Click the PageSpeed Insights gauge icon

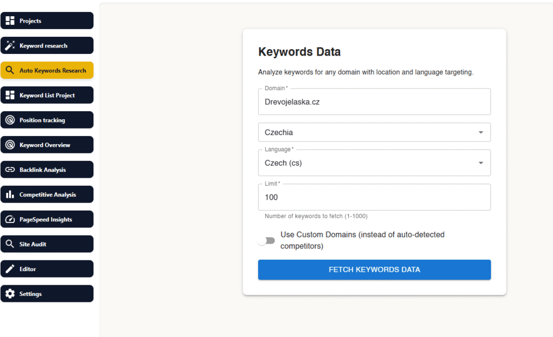tap(10, 220)
